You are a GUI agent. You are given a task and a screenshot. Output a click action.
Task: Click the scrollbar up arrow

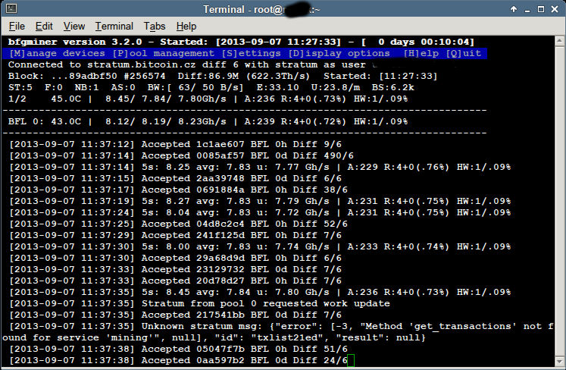559,41
